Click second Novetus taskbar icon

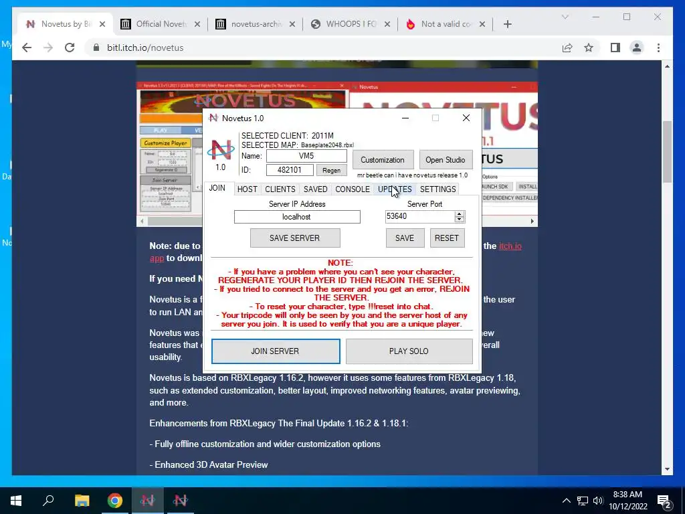pyautogui.click(x=180, y=501)
